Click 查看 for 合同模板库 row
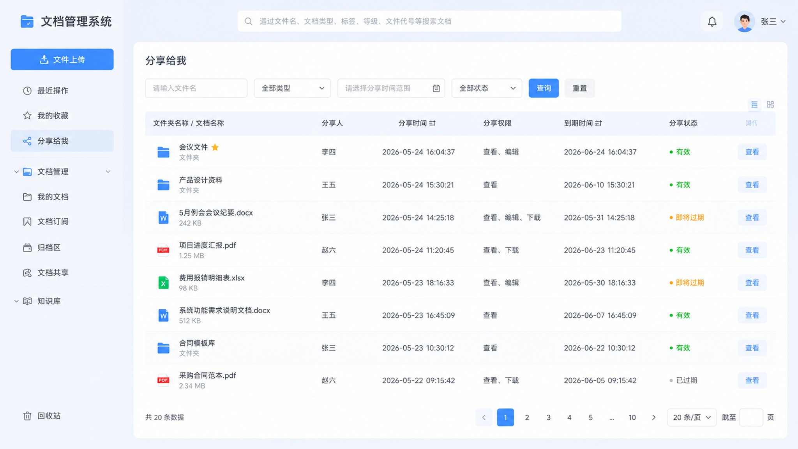The width and height of the screenshot is (798, 449). tap(752, 348)
